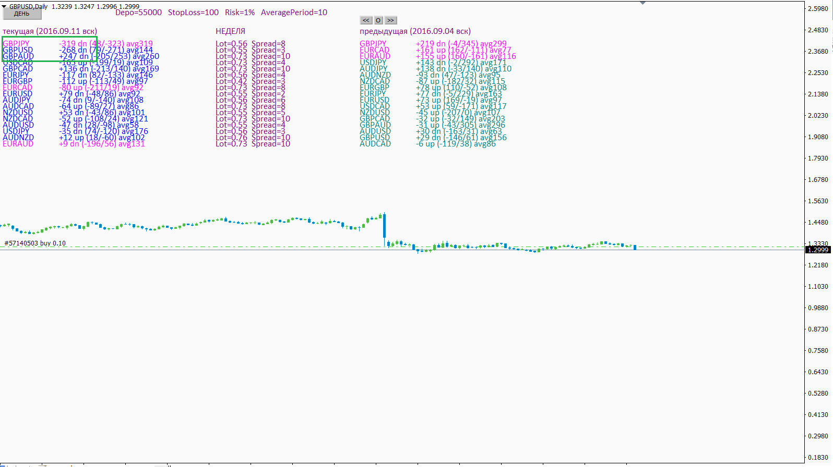
Task: Click the << previous week button
Action: (366, 20)
